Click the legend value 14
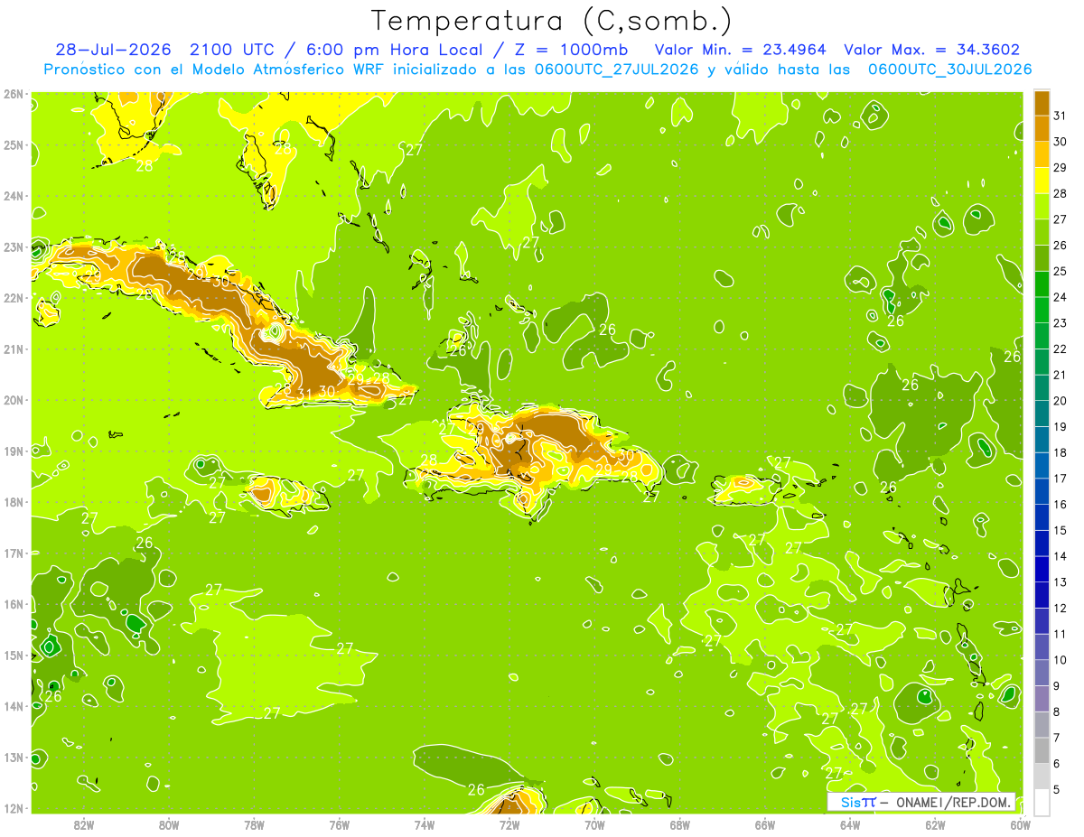Viewport: 1084px width, 837px height. 1060,556
